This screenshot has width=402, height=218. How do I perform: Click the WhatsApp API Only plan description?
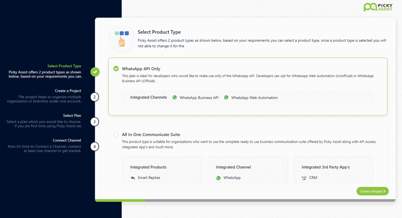click(248, 78)
